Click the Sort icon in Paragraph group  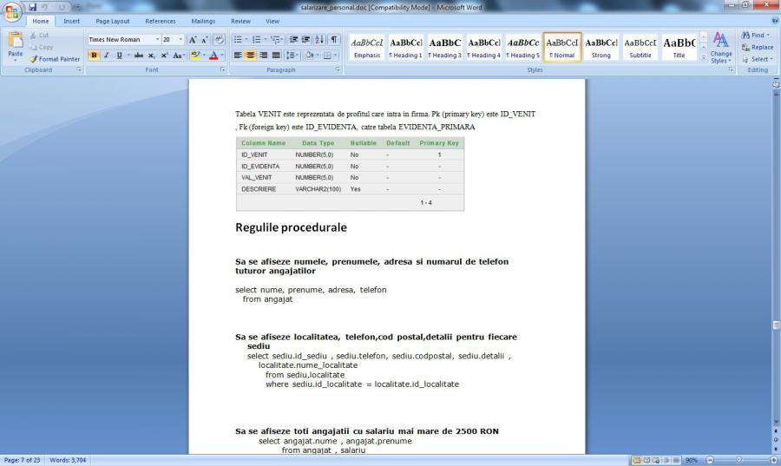pos(320,40)
